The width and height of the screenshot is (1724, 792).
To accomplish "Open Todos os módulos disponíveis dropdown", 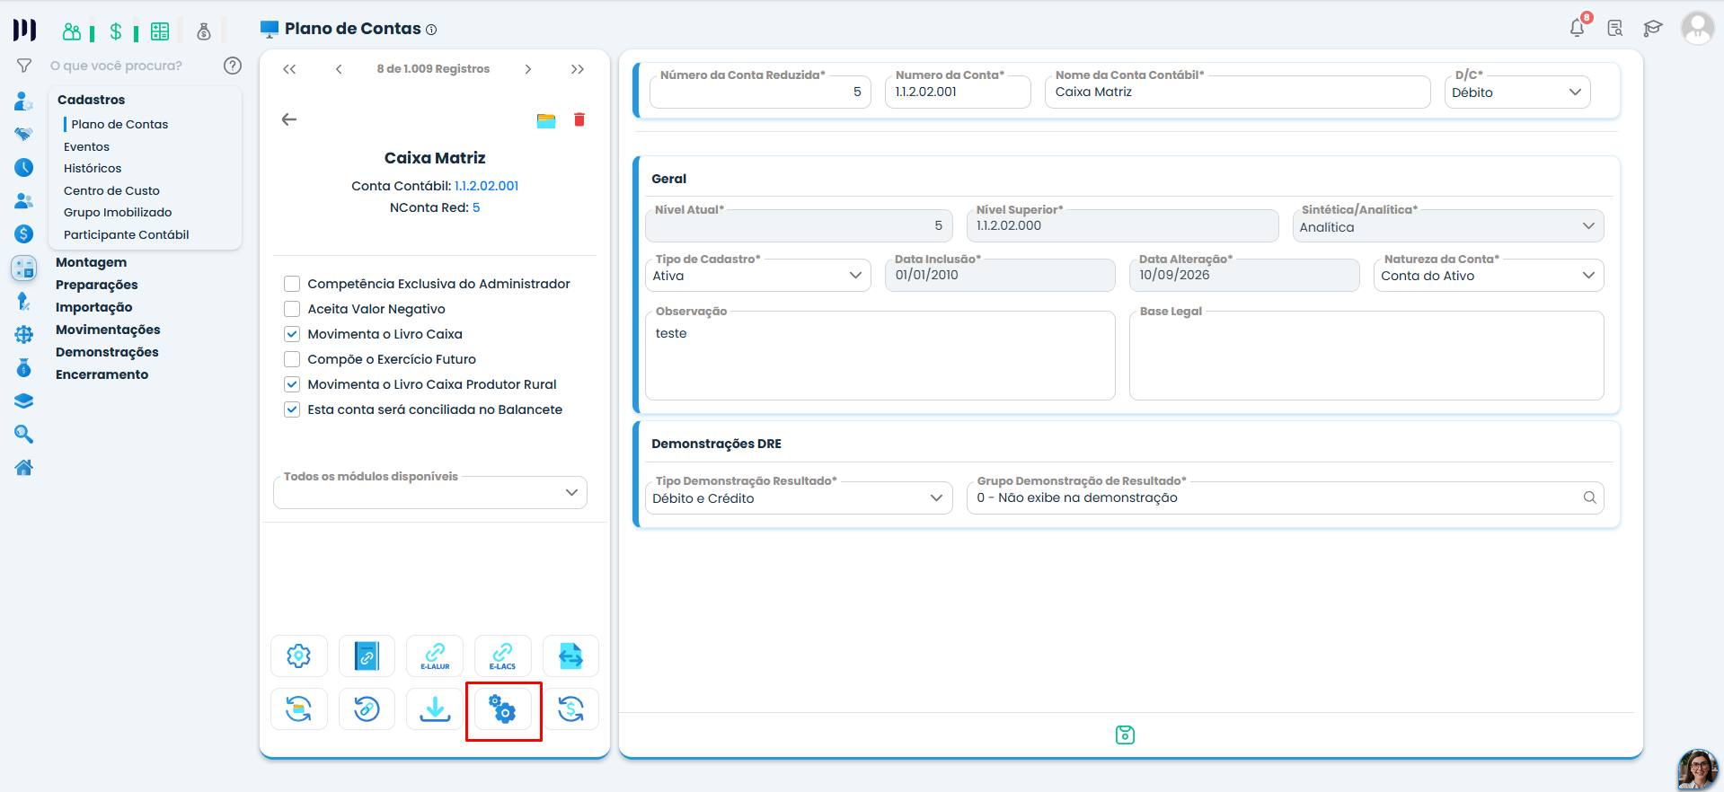I will [430, 492].
